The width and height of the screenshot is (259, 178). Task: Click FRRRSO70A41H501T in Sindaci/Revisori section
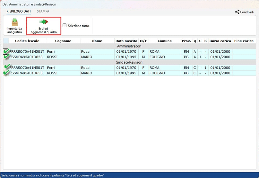point(27,68)
